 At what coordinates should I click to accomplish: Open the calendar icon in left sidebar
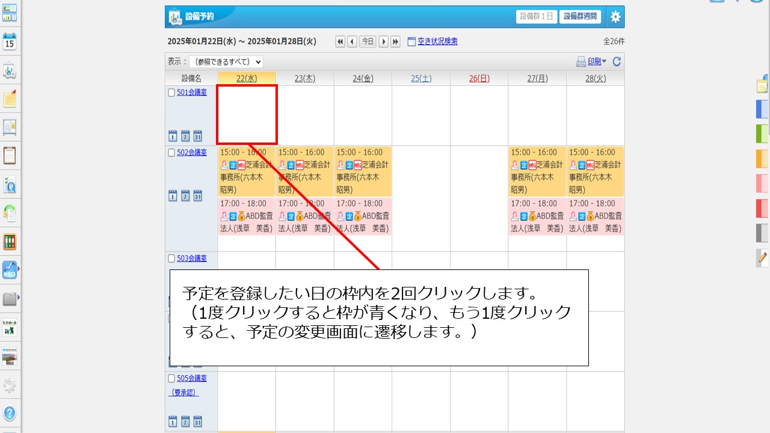coord(10,42)
